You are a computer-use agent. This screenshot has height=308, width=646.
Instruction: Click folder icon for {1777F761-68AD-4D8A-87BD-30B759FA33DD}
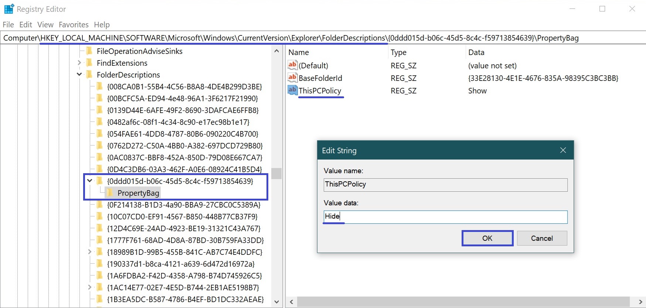point(99,240)
